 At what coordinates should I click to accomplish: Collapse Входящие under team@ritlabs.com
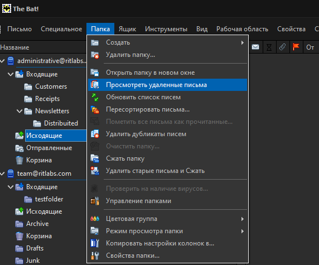tap(11, 187)
